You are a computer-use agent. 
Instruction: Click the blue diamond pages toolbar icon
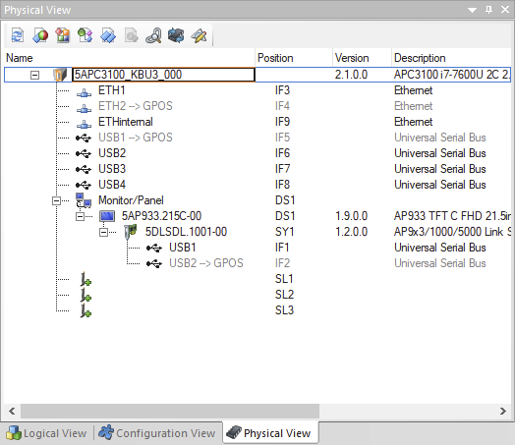pos(108,35)
